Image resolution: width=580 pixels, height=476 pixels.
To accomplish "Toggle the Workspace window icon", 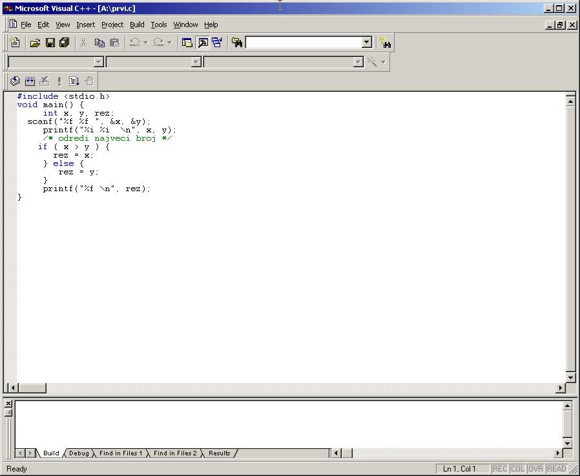I will 187,43.
